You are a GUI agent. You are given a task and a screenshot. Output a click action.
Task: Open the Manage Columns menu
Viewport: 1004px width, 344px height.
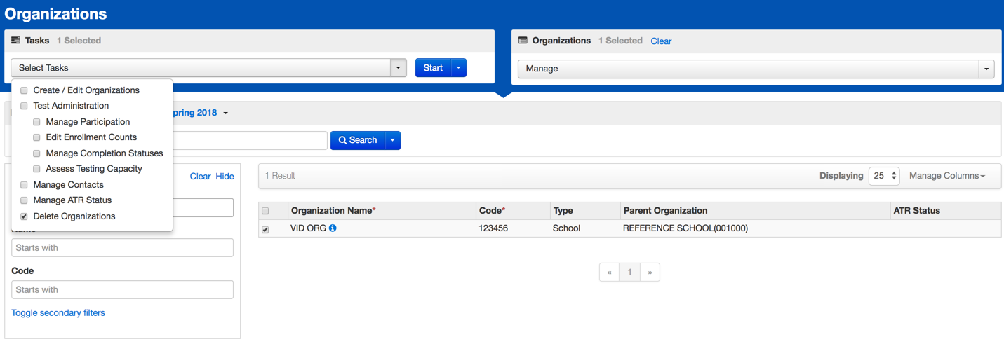point(946,176)
